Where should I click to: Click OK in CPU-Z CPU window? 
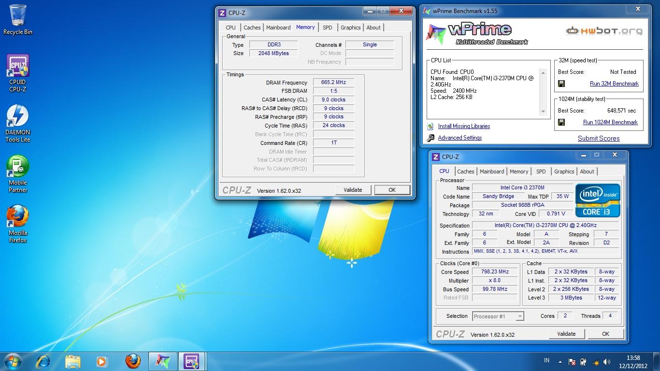pyautogui.click(x=605, y=334)
